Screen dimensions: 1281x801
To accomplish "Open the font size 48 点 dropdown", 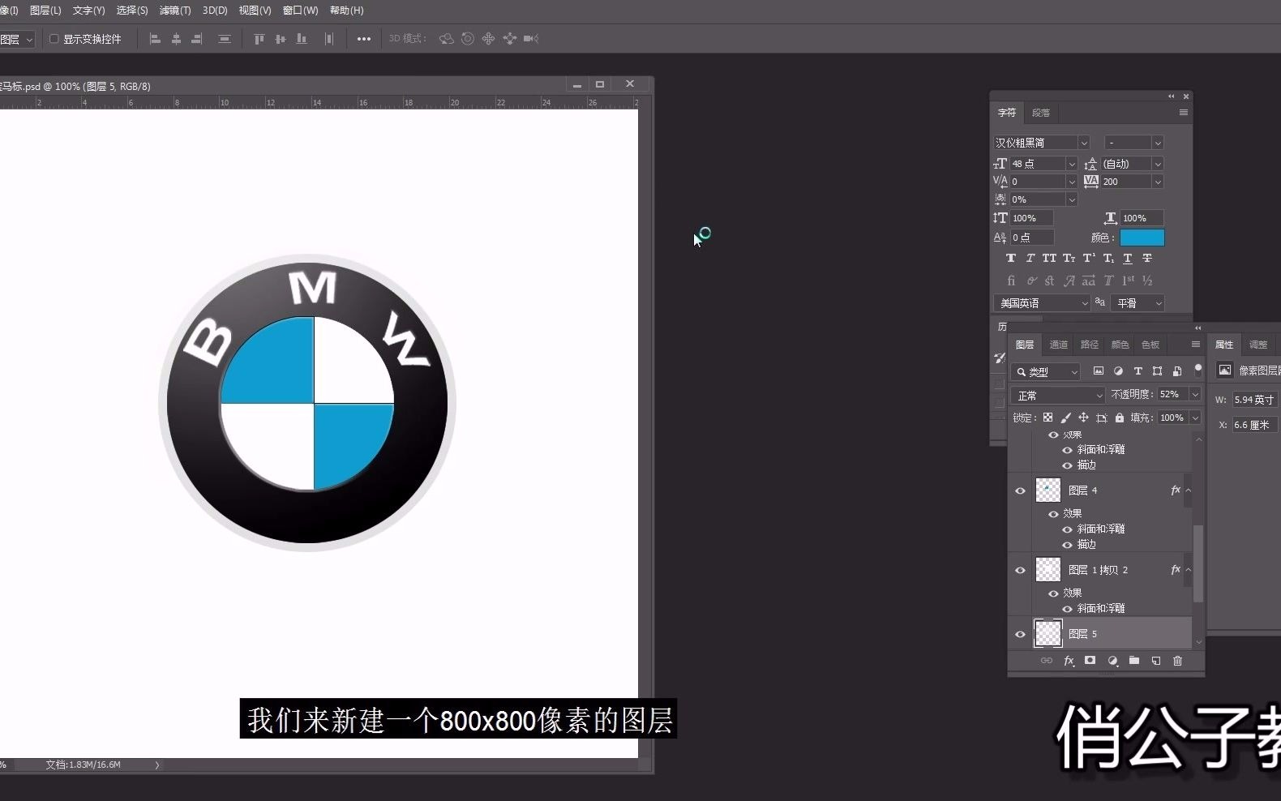I will click(1071, 164).
